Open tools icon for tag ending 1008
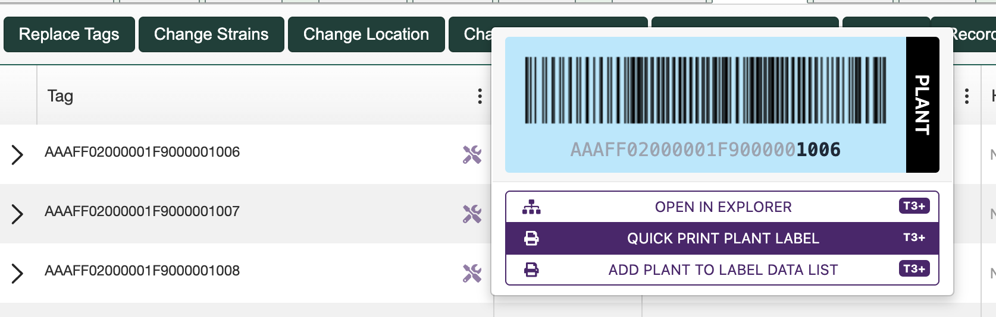 point(472,273)
